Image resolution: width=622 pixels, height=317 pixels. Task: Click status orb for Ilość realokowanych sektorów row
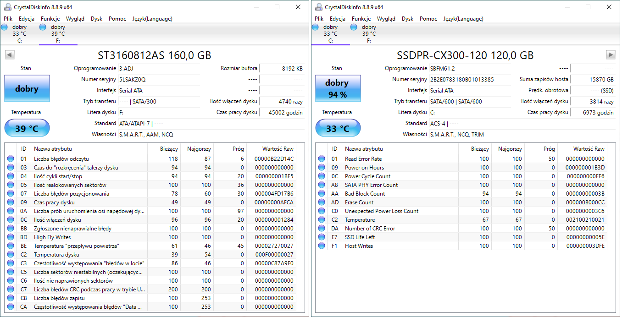11,185
